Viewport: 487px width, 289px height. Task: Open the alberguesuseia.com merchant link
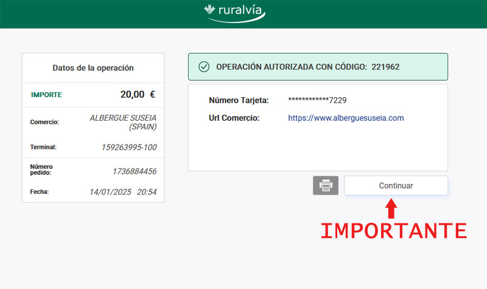(346, 118)
